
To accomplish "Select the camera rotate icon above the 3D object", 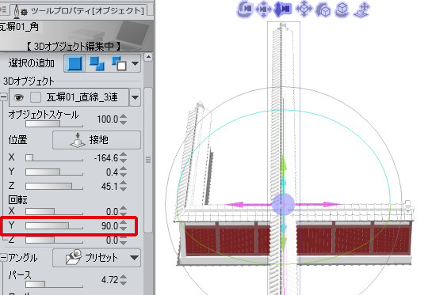I will point(245,9).
